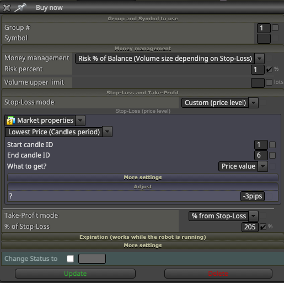The height and width of the screenshot is (283, 284).
Task: Collapse the Adjust section header
Action: coord(143,187)
